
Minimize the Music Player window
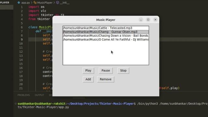pyautogui.click(x=141, y=20)
